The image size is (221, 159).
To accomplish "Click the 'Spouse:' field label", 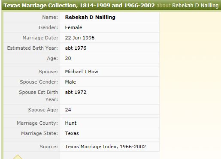I will 48,72.
